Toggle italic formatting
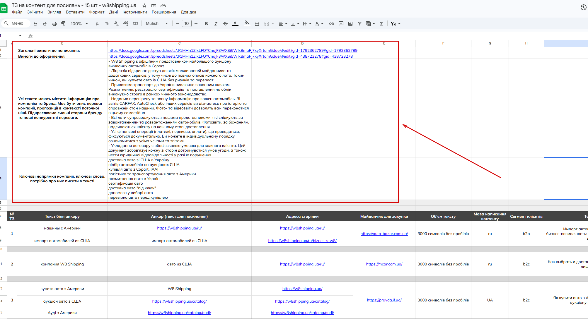This screenshot has height=319, width=588. (x=216, y=24)
